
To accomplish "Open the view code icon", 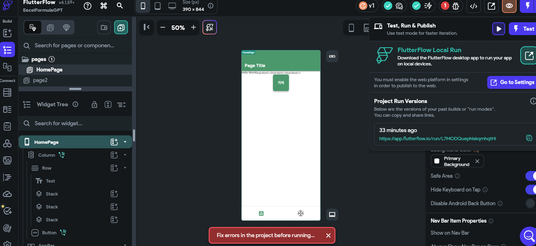I will (473, 6).
